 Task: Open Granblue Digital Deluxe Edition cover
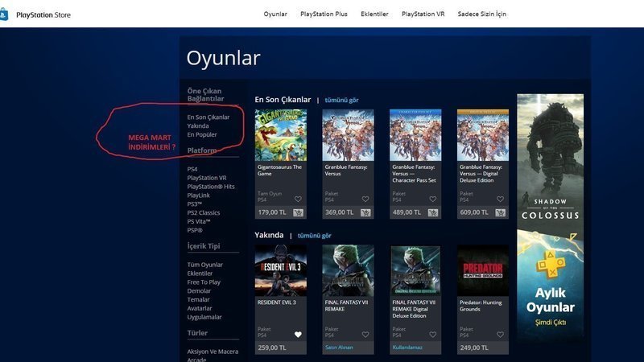(x=482, y=135)
